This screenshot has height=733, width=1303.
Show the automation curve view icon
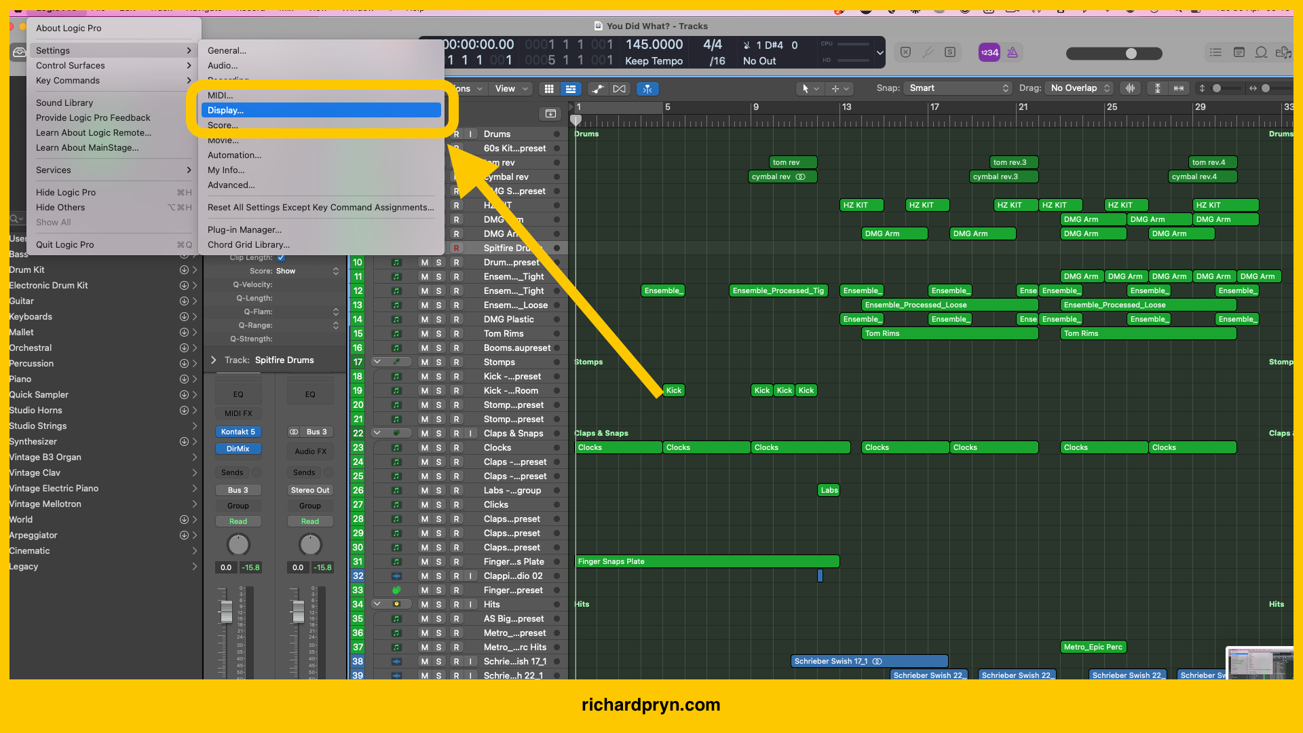598,88
